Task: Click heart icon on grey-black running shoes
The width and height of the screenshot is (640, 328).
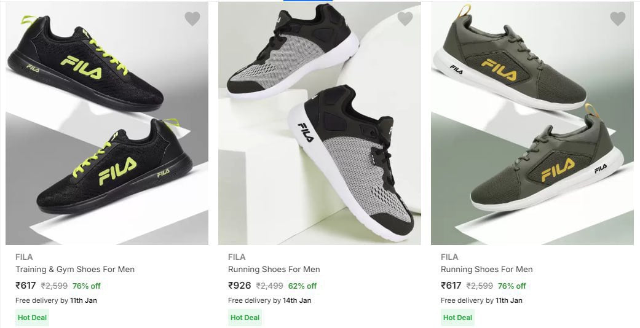Action: coord(405,19)
